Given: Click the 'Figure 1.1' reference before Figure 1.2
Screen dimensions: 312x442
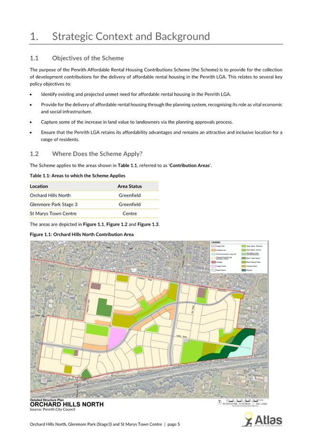Looking at the screenshot, I should click(x=93, y=224).
